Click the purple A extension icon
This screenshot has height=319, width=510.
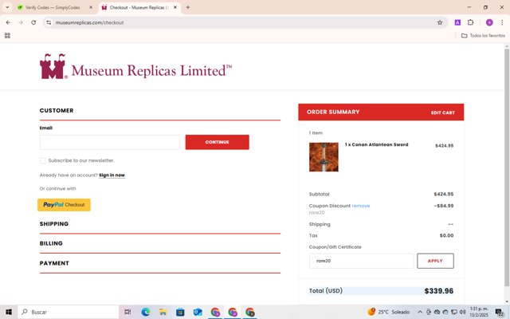click(457, 22)
